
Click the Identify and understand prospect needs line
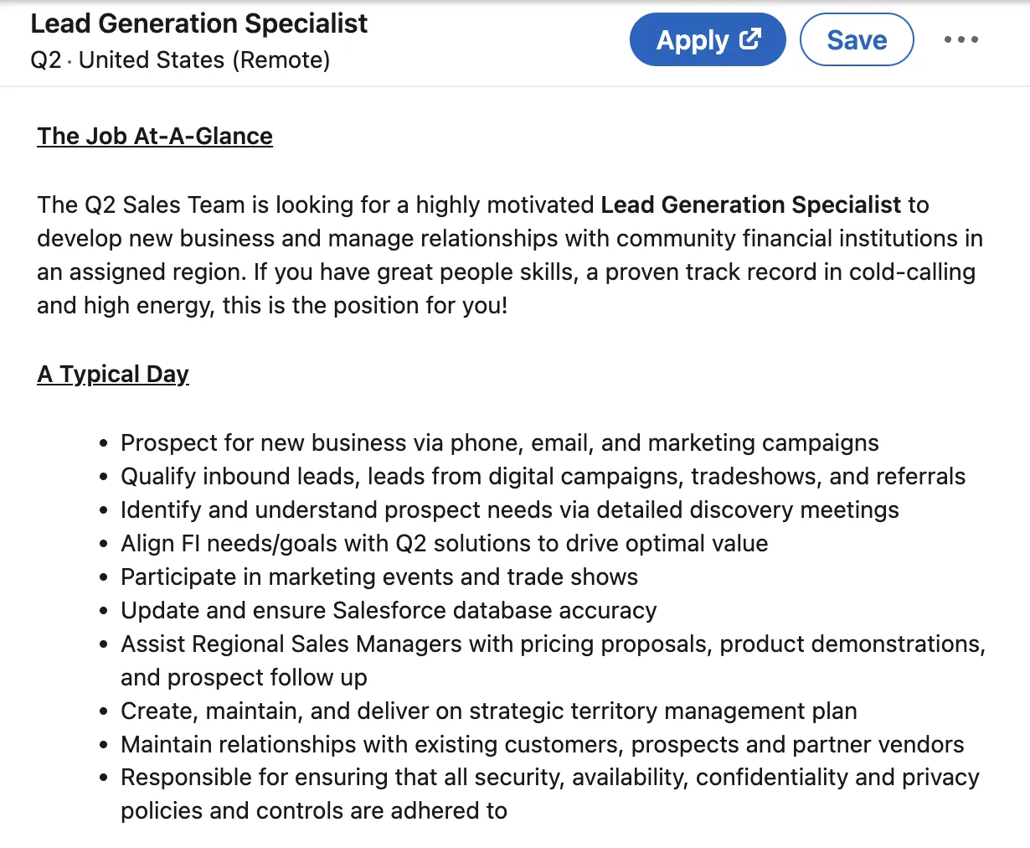pos(509,509)
